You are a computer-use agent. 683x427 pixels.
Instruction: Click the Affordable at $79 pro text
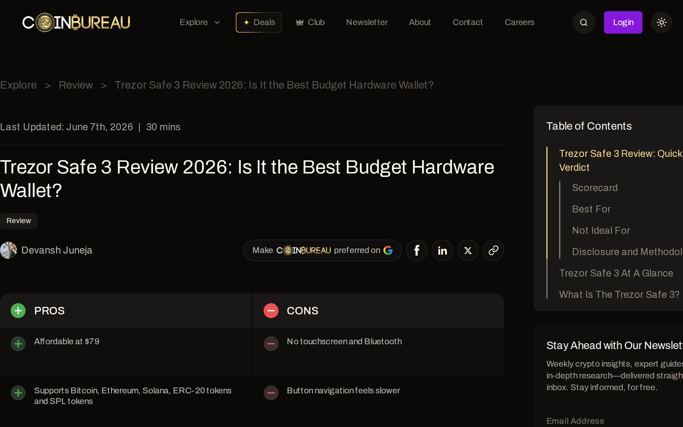point(67,341)
